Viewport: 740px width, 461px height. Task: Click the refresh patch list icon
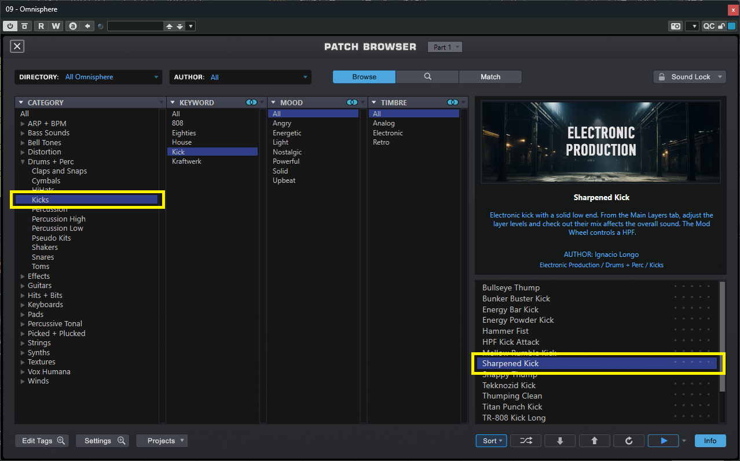pyautogui.click(x=629, y=441)
